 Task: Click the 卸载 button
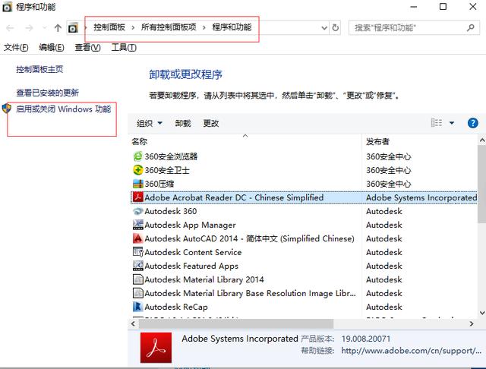[x=182, y=123]
